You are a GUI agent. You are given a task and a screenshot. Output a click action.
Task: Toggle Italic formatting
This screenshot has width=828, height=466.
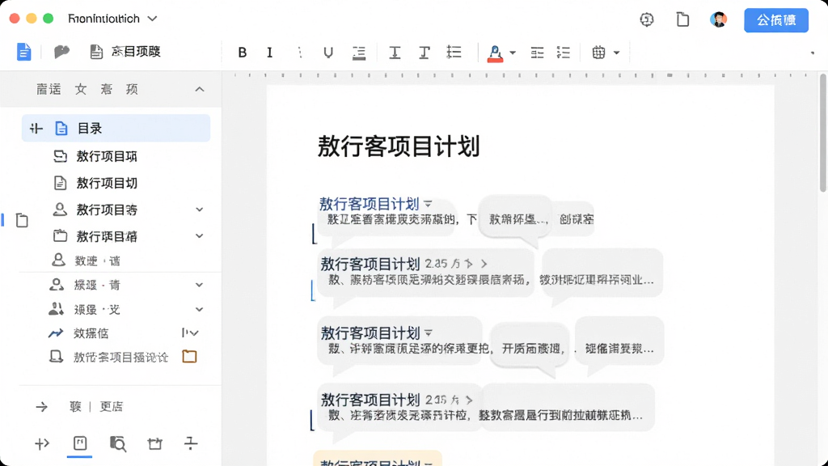click(x=270, y=53)
